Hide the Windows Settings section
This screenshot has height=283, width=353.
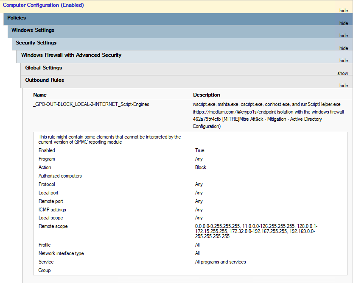[344, 36]
